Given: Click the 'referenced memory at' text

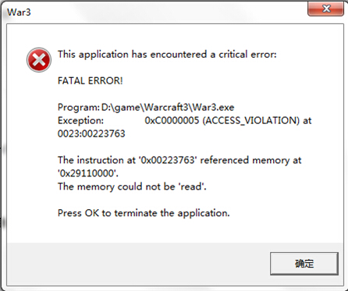Looking at the screenshot, I should coord(250,160).
